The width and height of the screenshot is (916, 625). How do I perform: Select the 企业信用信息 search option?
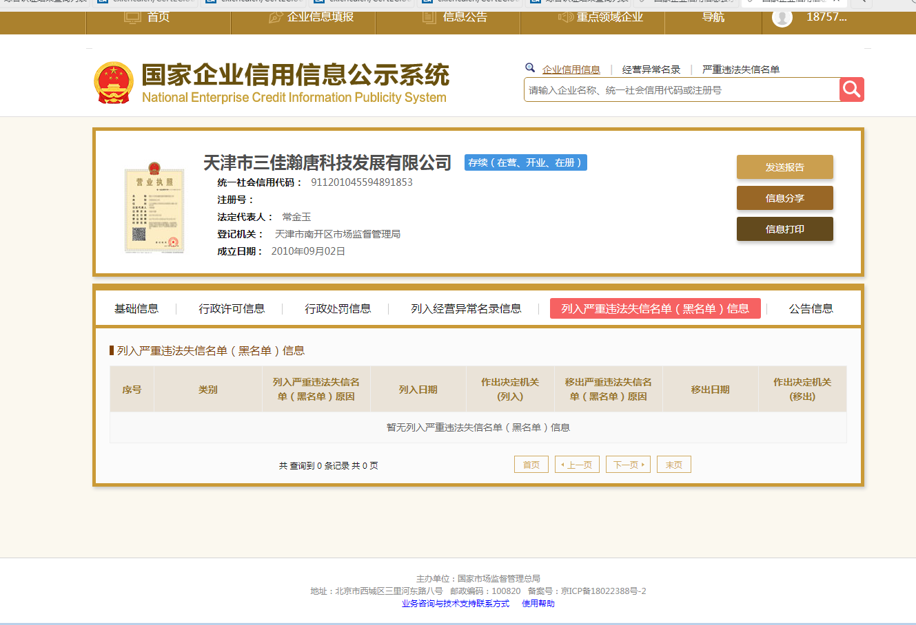(571, 70)
